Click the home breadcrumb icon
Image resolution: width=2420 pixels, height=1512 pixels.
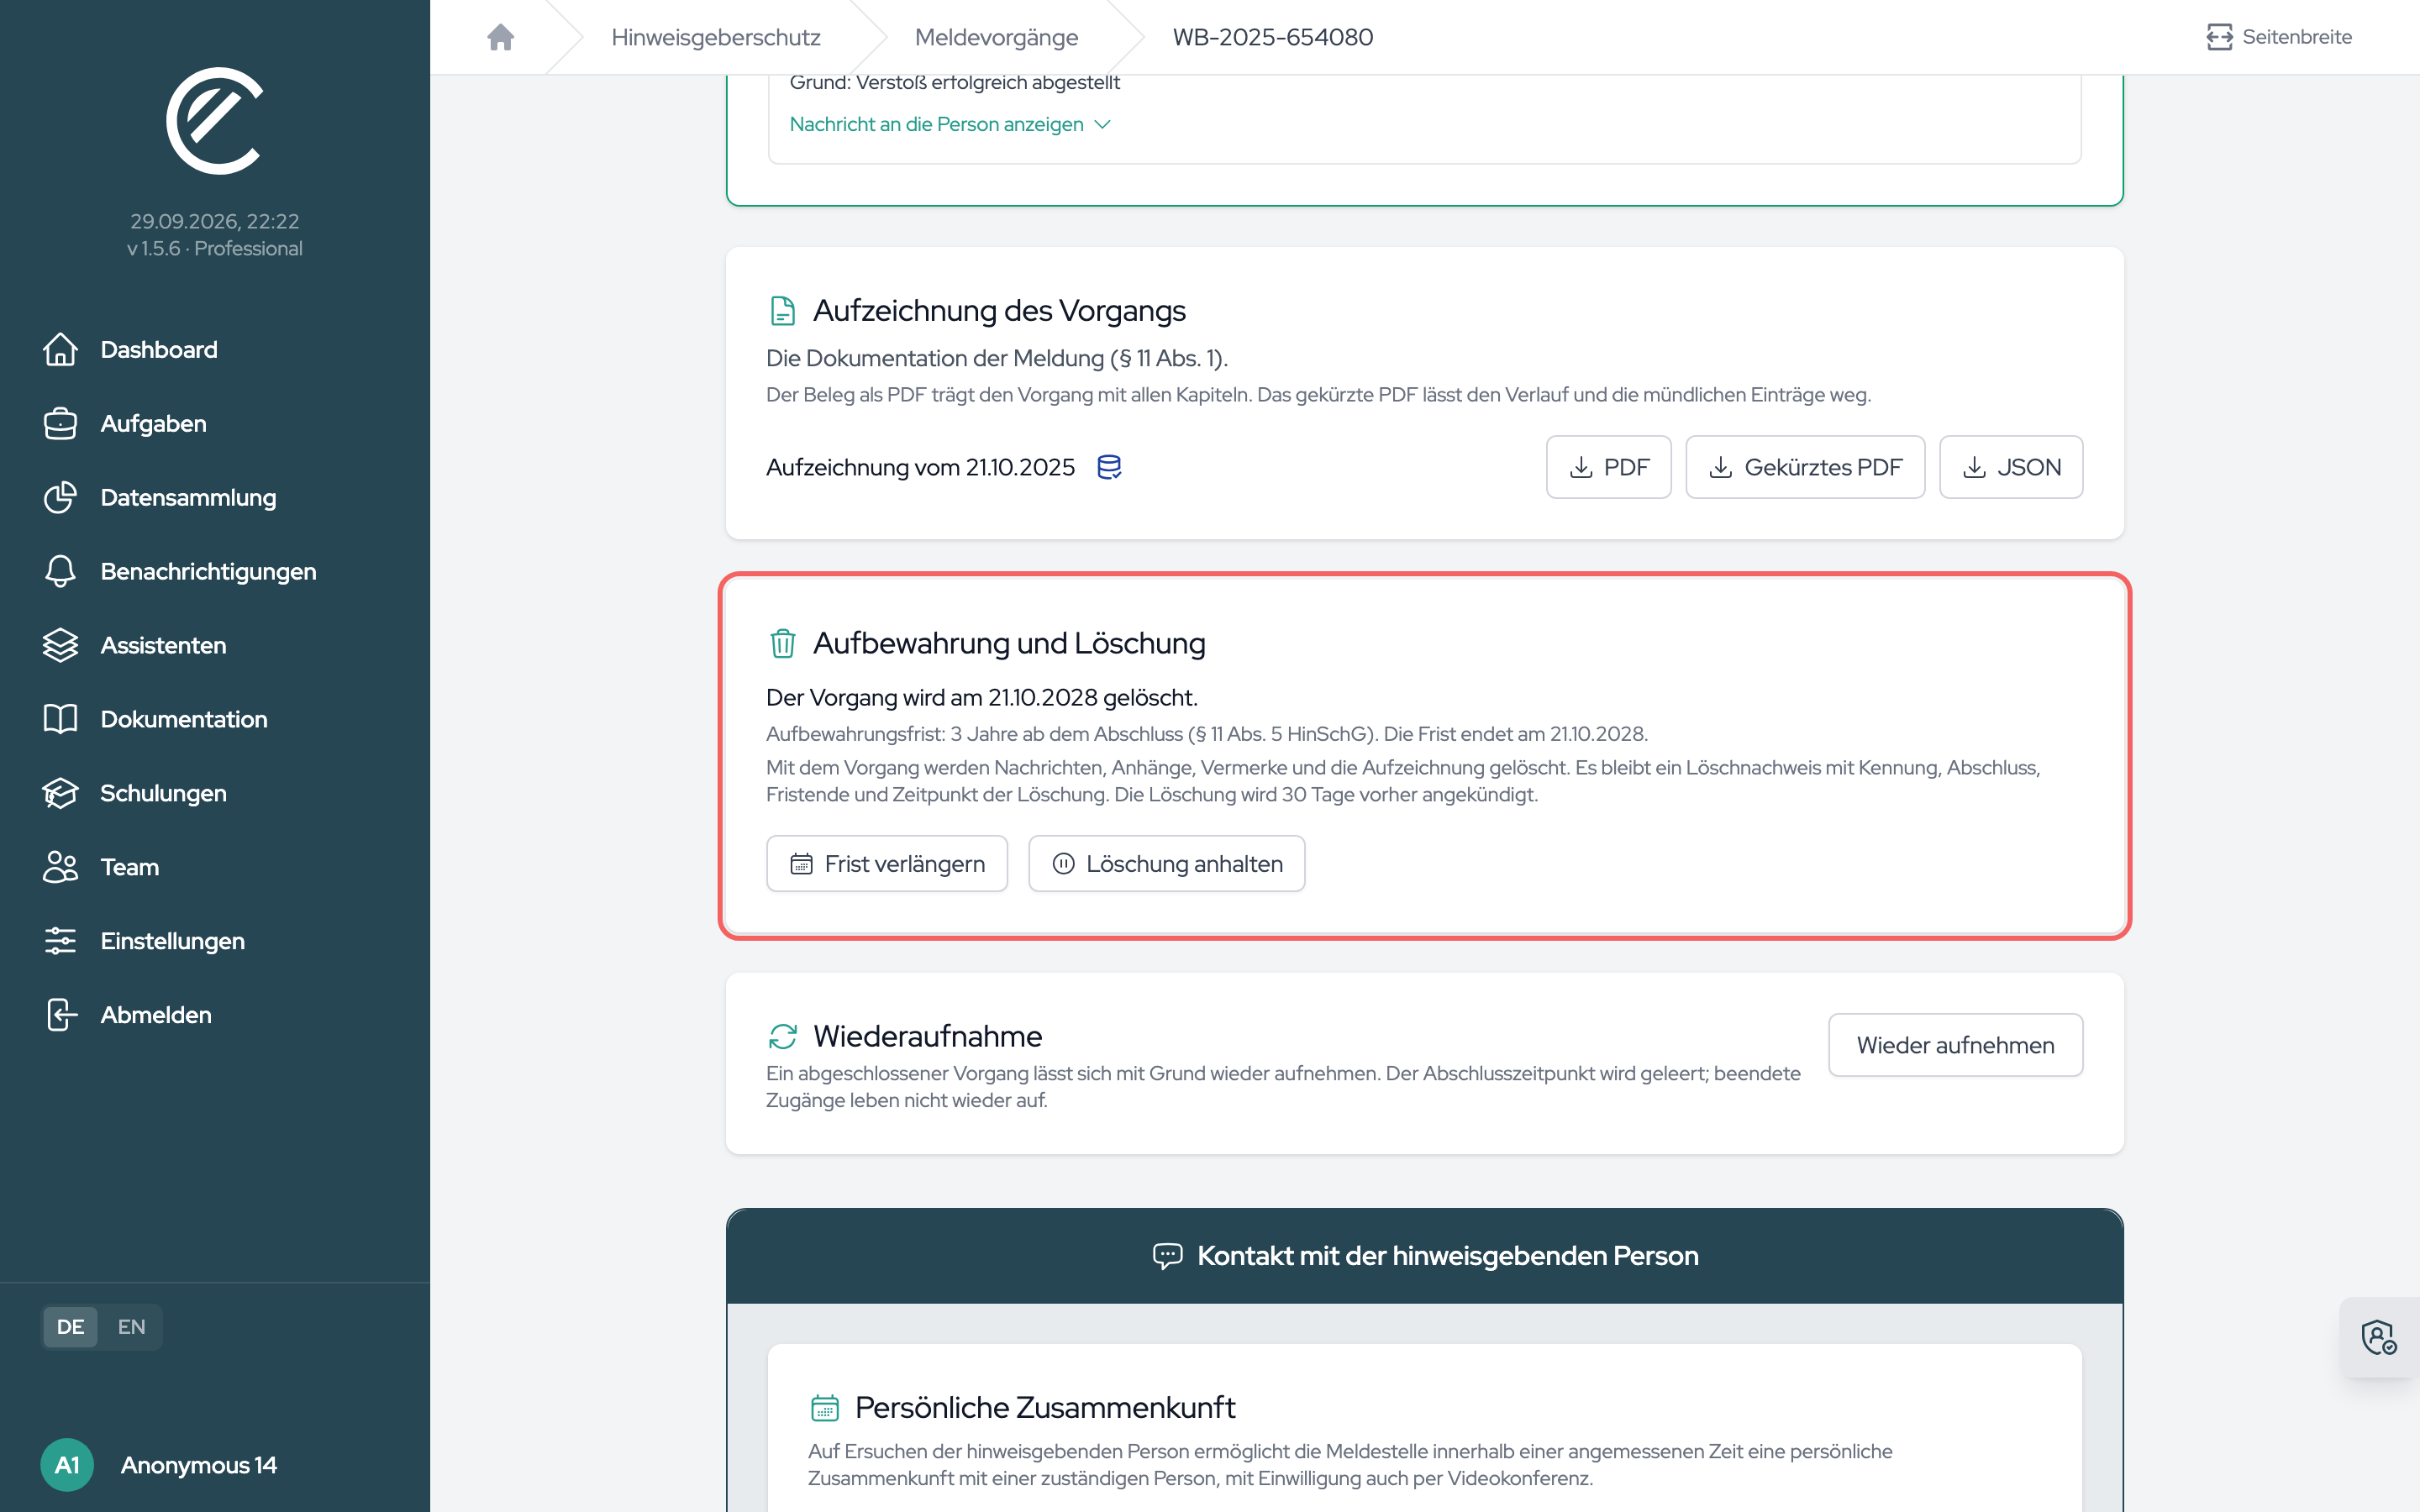(x=500, y=37)
